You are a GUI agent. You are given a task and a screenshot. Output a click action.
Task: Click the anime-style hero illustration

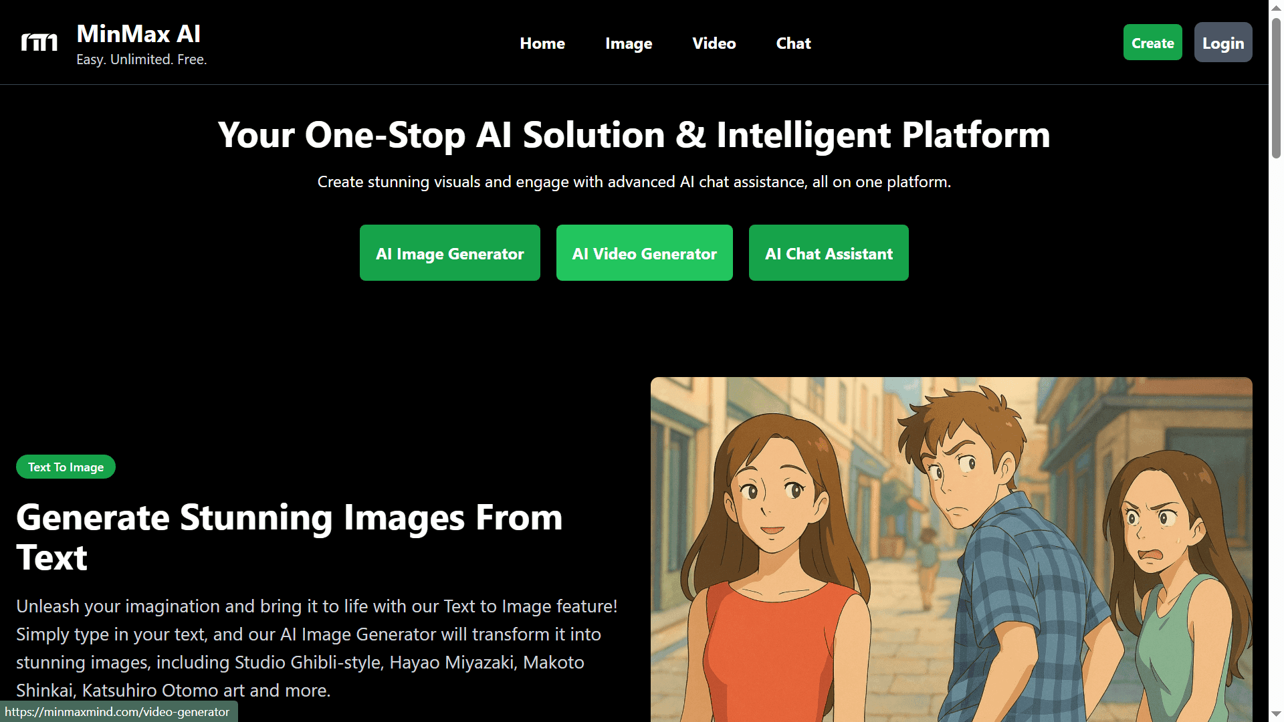point(950,548)
